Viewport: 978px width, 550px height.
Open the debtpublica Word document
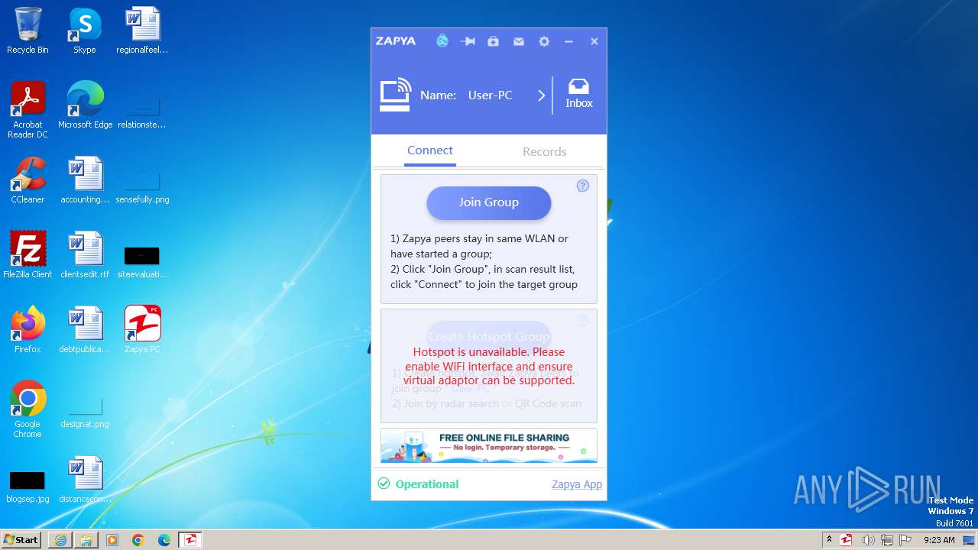[85, 330]
